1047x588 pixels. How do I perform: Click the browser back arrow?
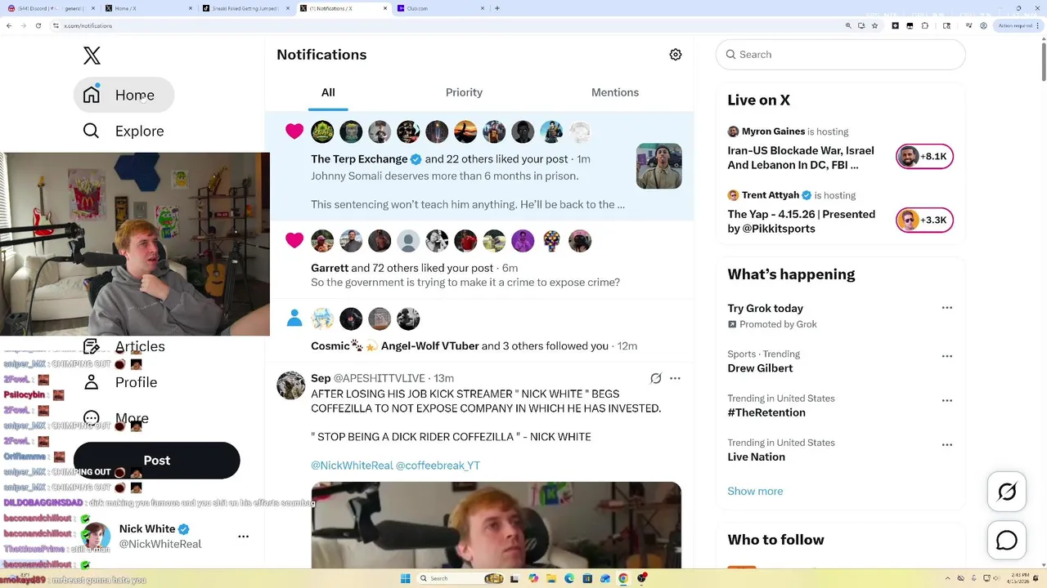[9, 25]
